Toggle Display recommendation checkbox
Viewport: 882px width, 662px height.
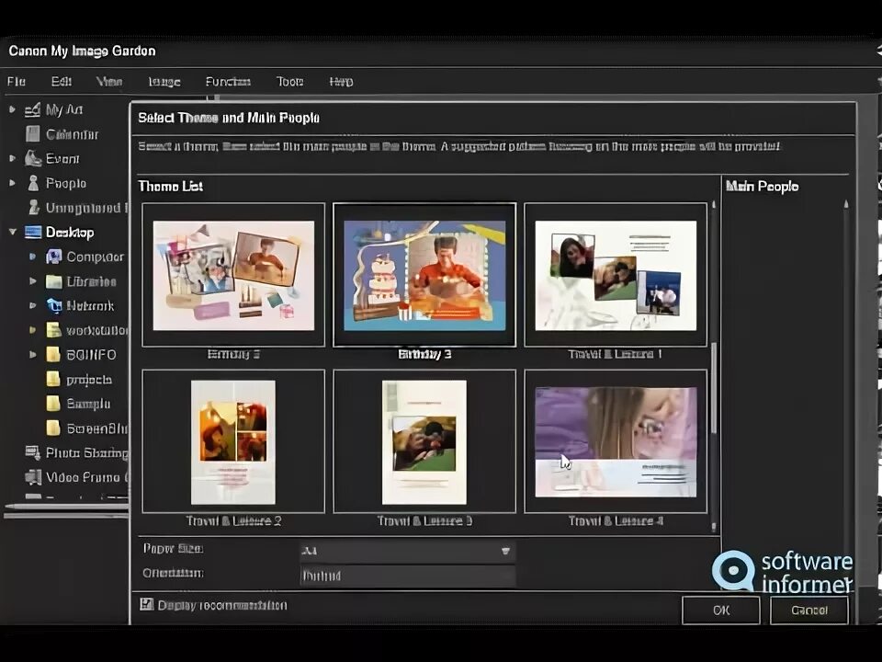pyautogui.click(x=146, y=605)
